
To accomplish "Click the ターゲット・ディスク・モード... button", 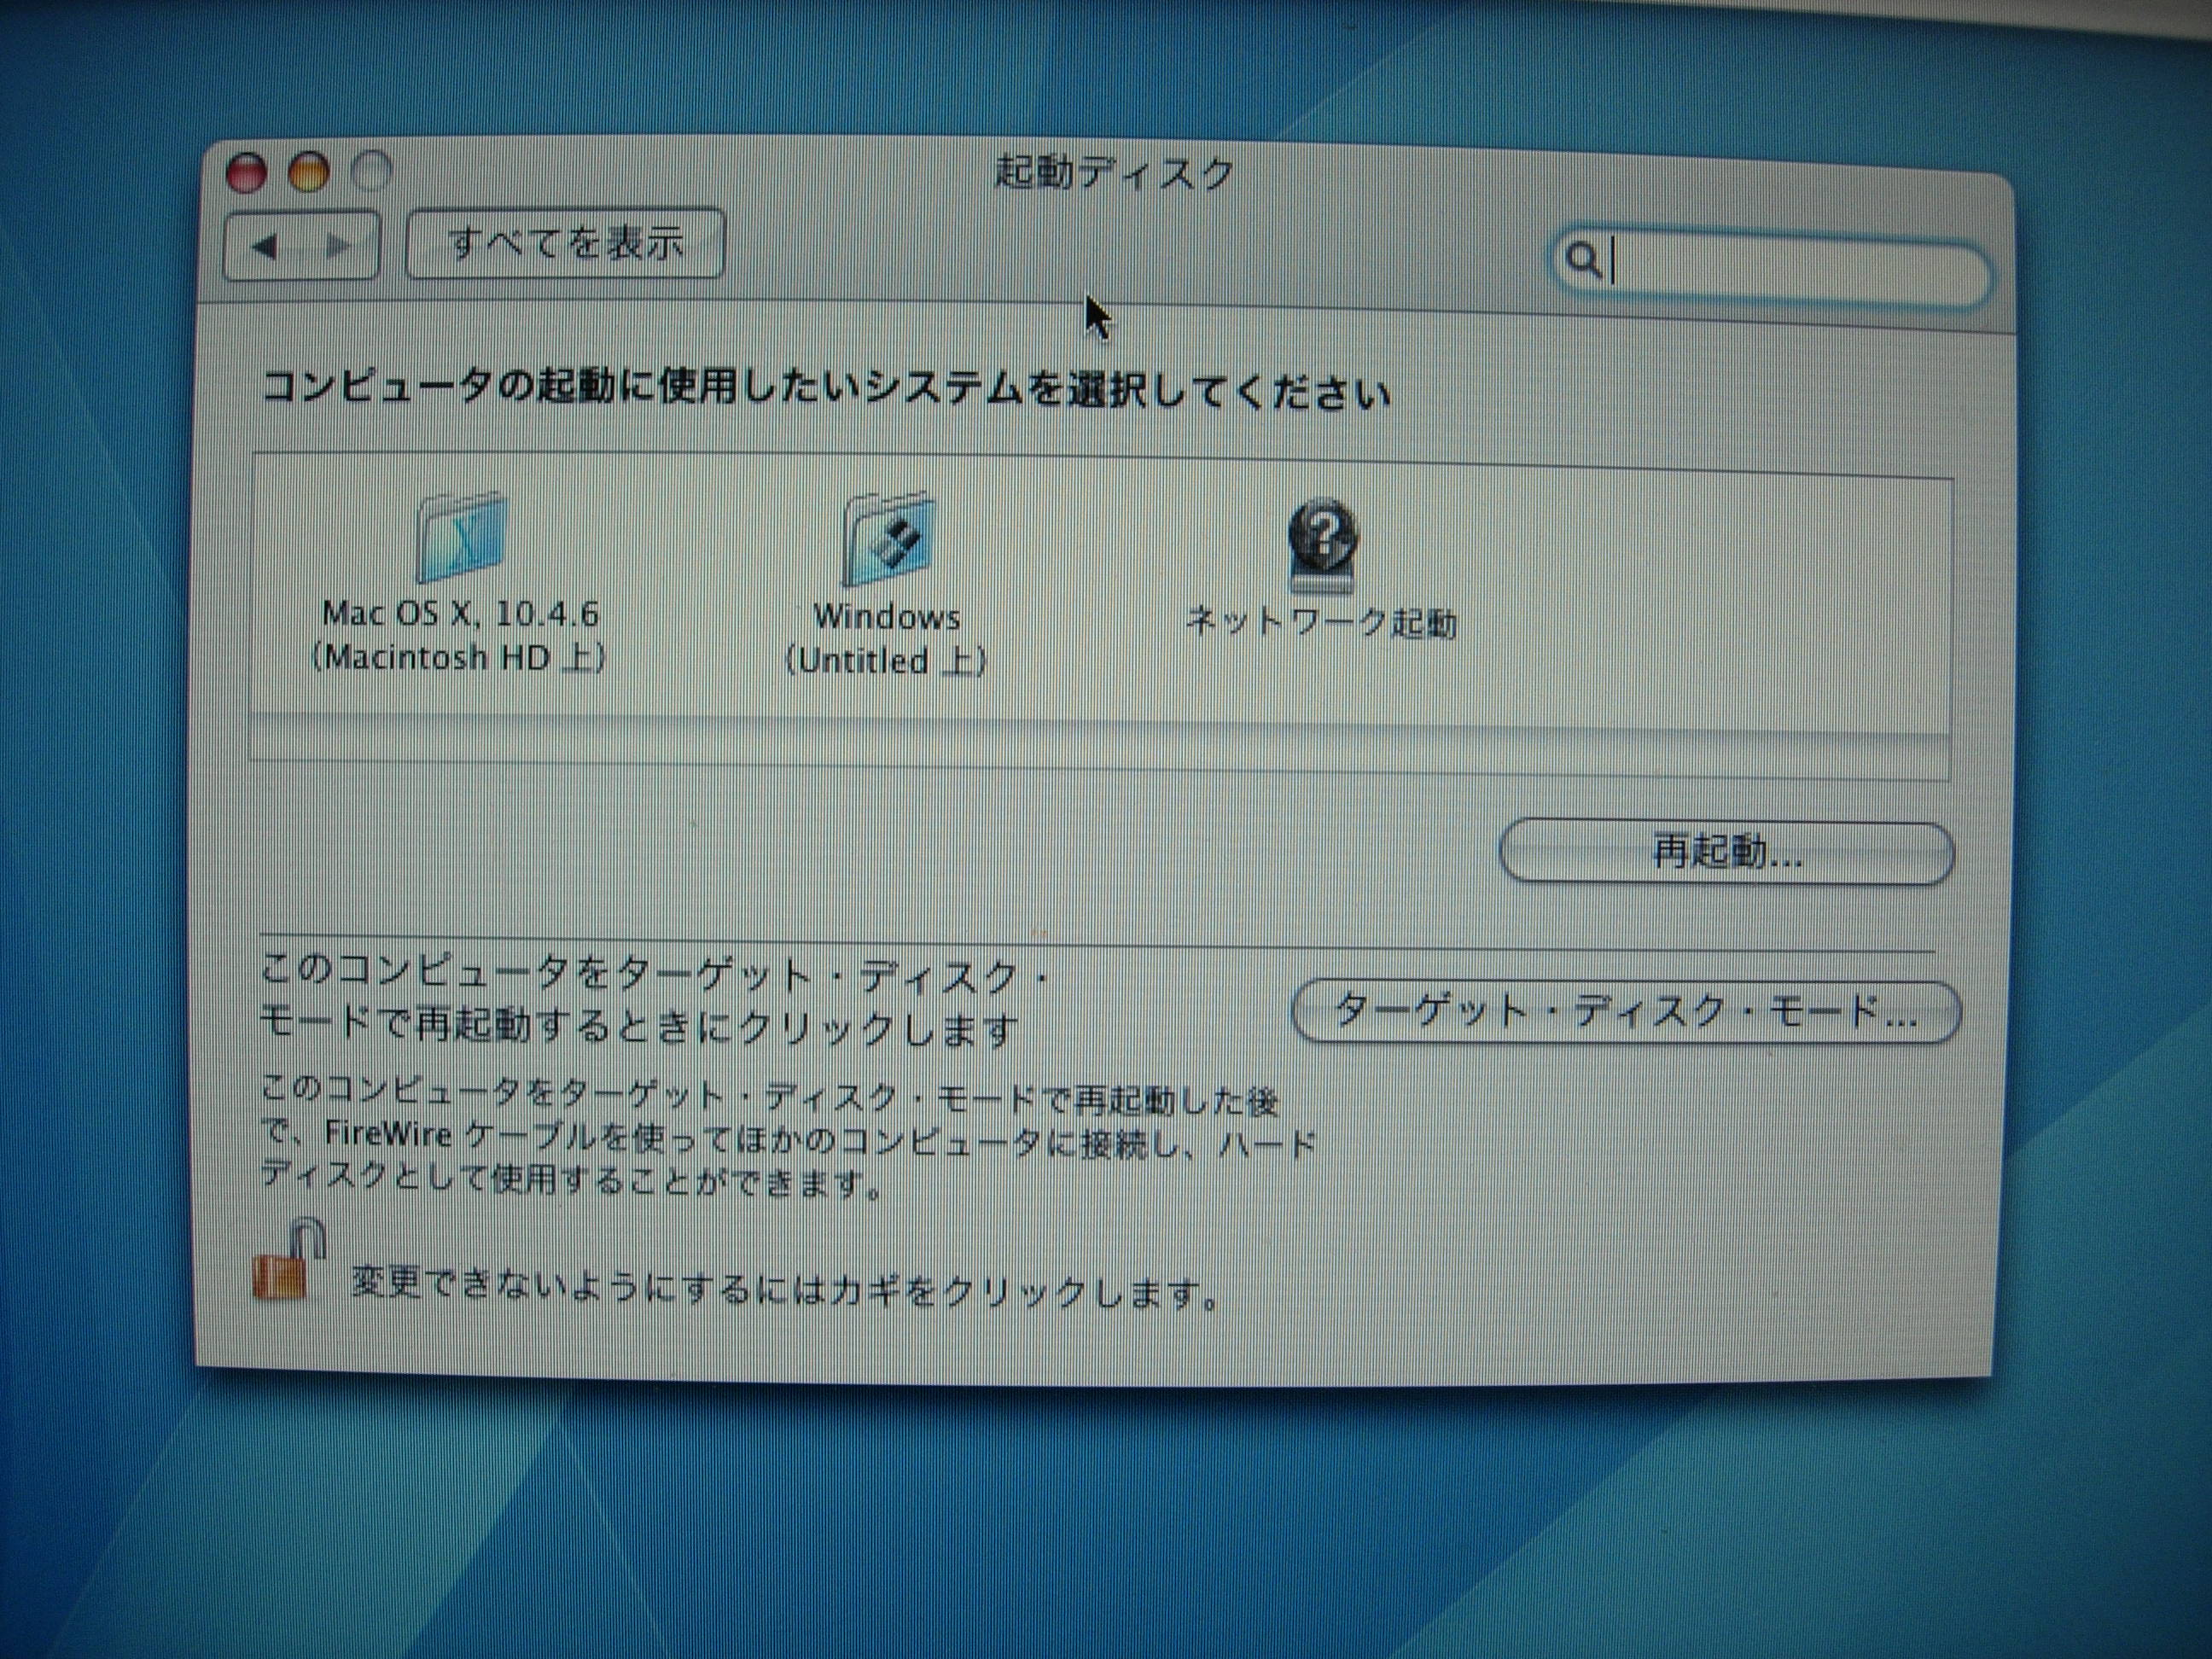I will click(1626, 1013).
